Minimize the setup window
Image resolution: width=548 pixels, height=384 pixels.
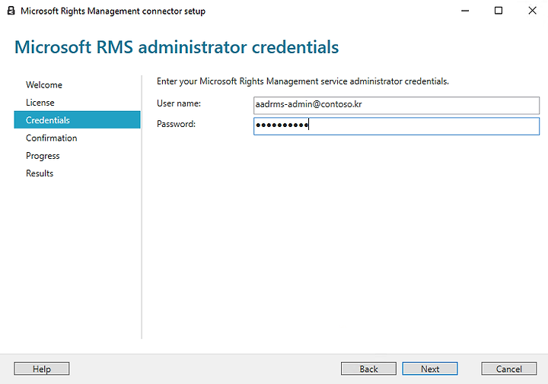[x=465, y=11]
